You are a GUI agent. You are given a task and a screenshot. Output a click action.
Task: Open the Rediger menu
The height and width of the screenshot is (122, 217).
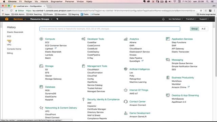click(28, 1)
